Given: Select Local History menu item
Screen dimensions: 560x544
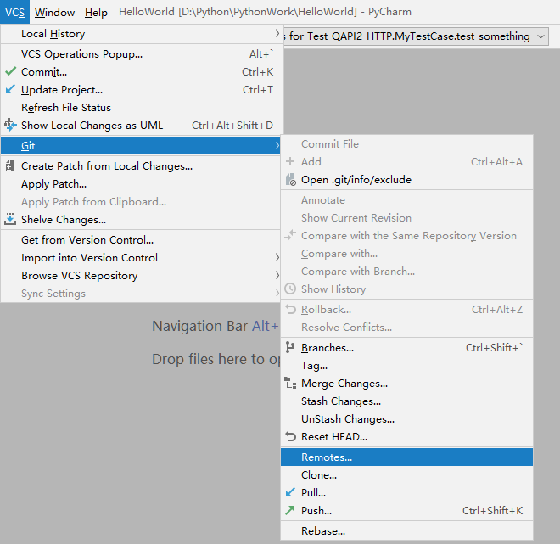Looking at the screenshot, I should tap(142, 34).
